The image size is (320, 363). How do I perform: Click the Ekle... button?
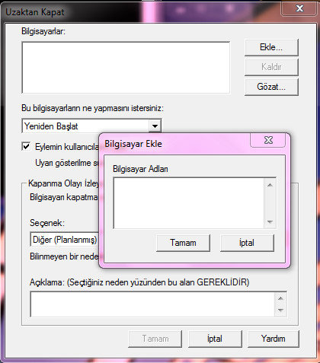(x=271, y=47)
